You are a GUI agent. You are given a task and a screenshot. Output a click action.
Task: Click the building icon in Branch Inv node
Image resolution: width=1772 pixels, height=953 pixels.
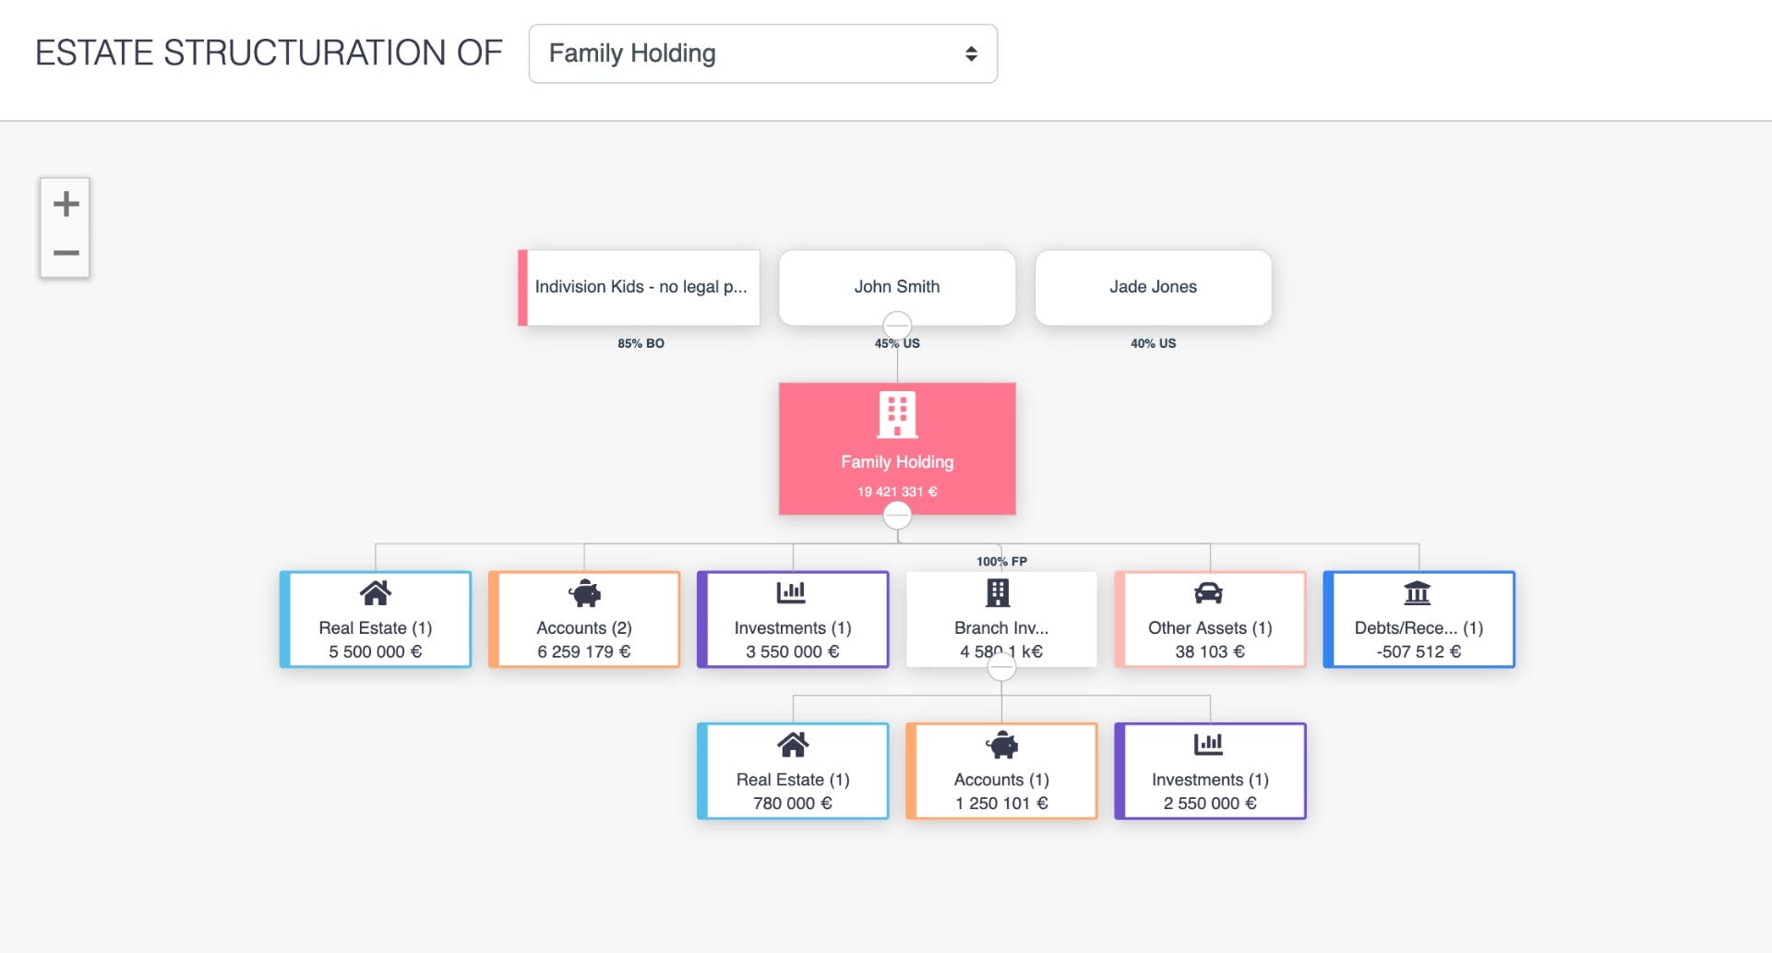(998, 592)
